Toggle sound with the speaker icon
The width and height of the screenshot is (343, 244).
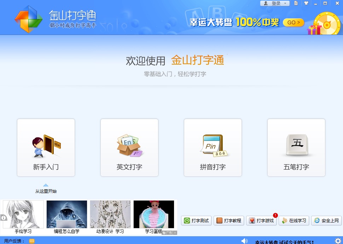click(244, 241)
